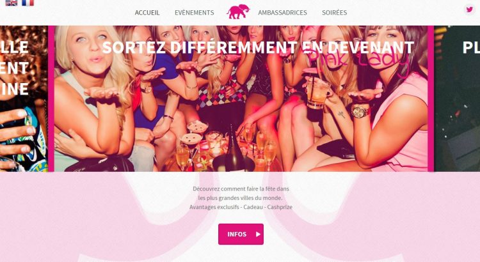This screenshot has height=262, width=480.
Task: Click the handwritten Pink Lady text
Action: point(359,61)
